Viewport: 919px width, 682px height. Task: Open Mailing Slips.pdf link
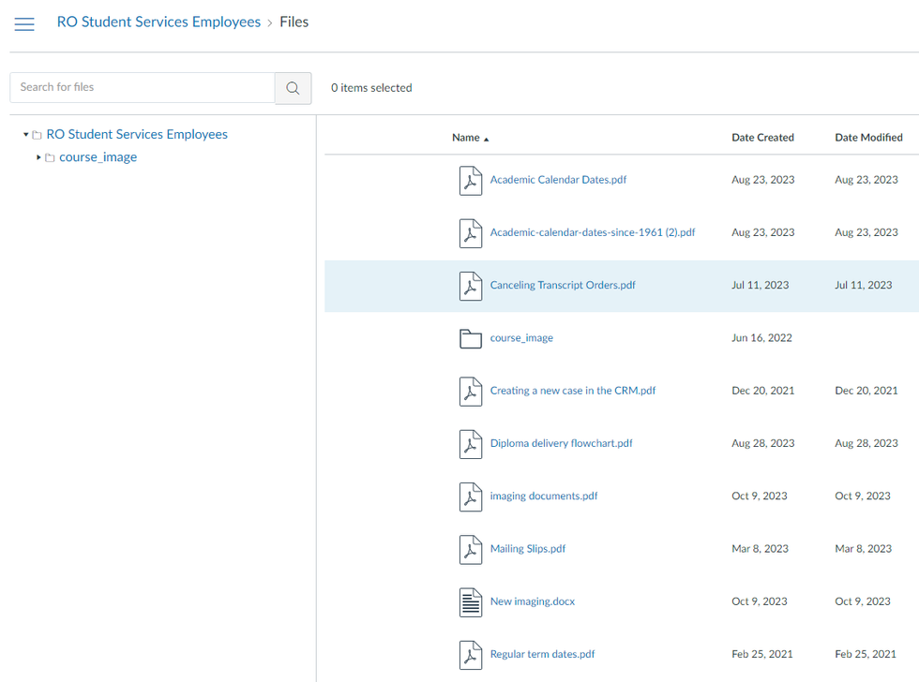[x=528, y=549]
